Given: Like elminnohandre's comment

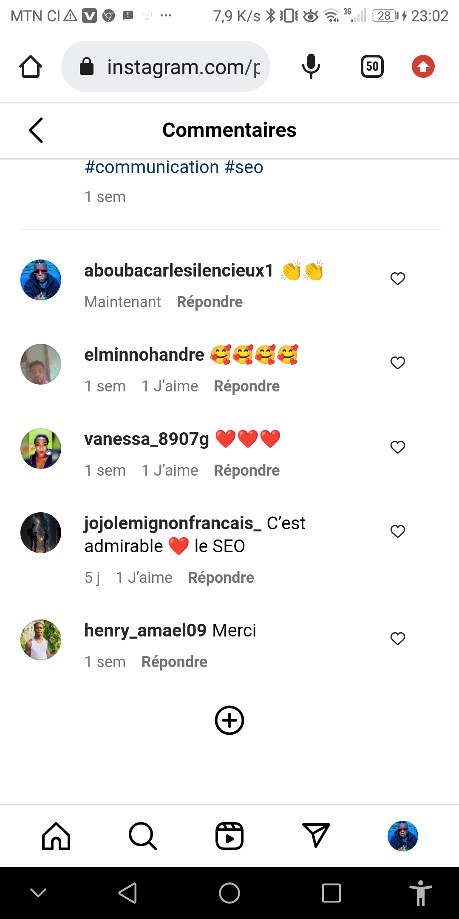Looking at the screenshot, I should tap(398, 363).
